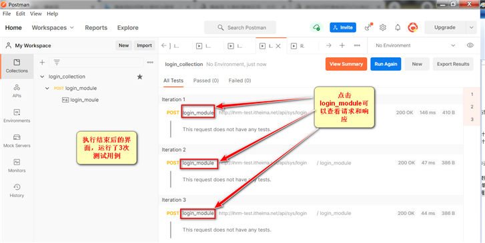
Task: Click the Import button
Action: tap(145, 45)
